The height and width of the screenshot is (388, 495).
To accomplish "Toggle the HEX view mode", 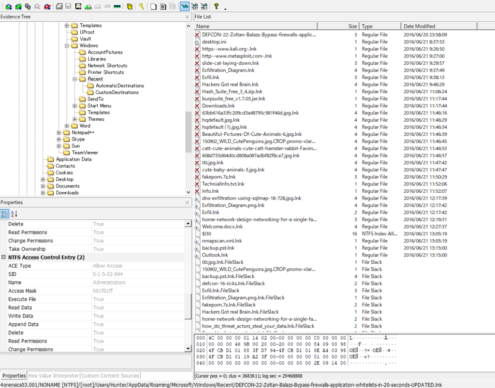I will point(204,6).
